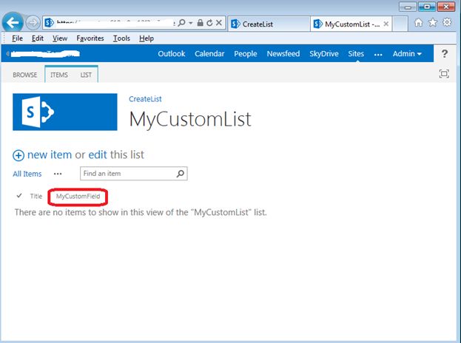Screen dimensions: 461x343
Task: Click the security lock icon in address bar
Action: (x=201, y=23)
